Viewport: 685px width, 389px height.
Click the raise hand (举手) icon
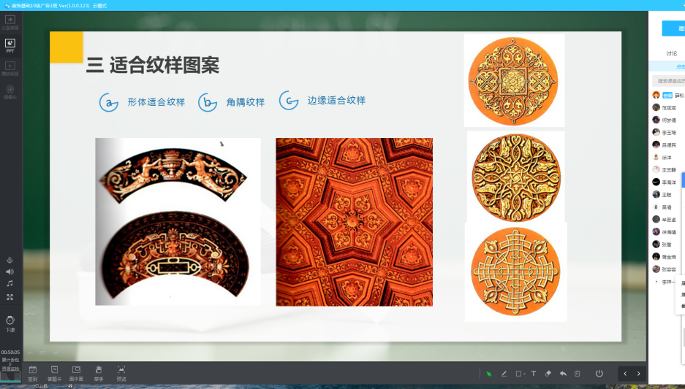[x=99, y=374]
